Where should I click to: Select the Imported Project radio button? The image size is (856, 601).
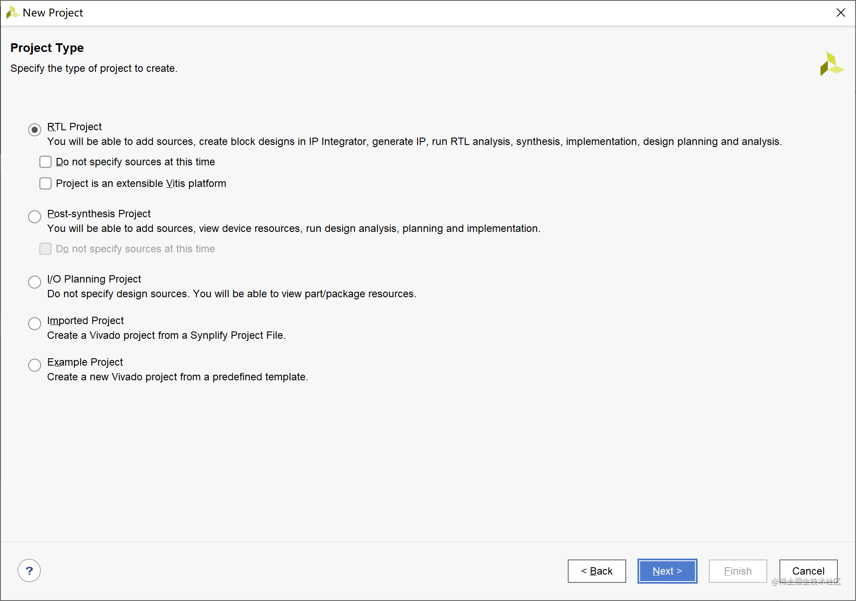tap(35, 324)
